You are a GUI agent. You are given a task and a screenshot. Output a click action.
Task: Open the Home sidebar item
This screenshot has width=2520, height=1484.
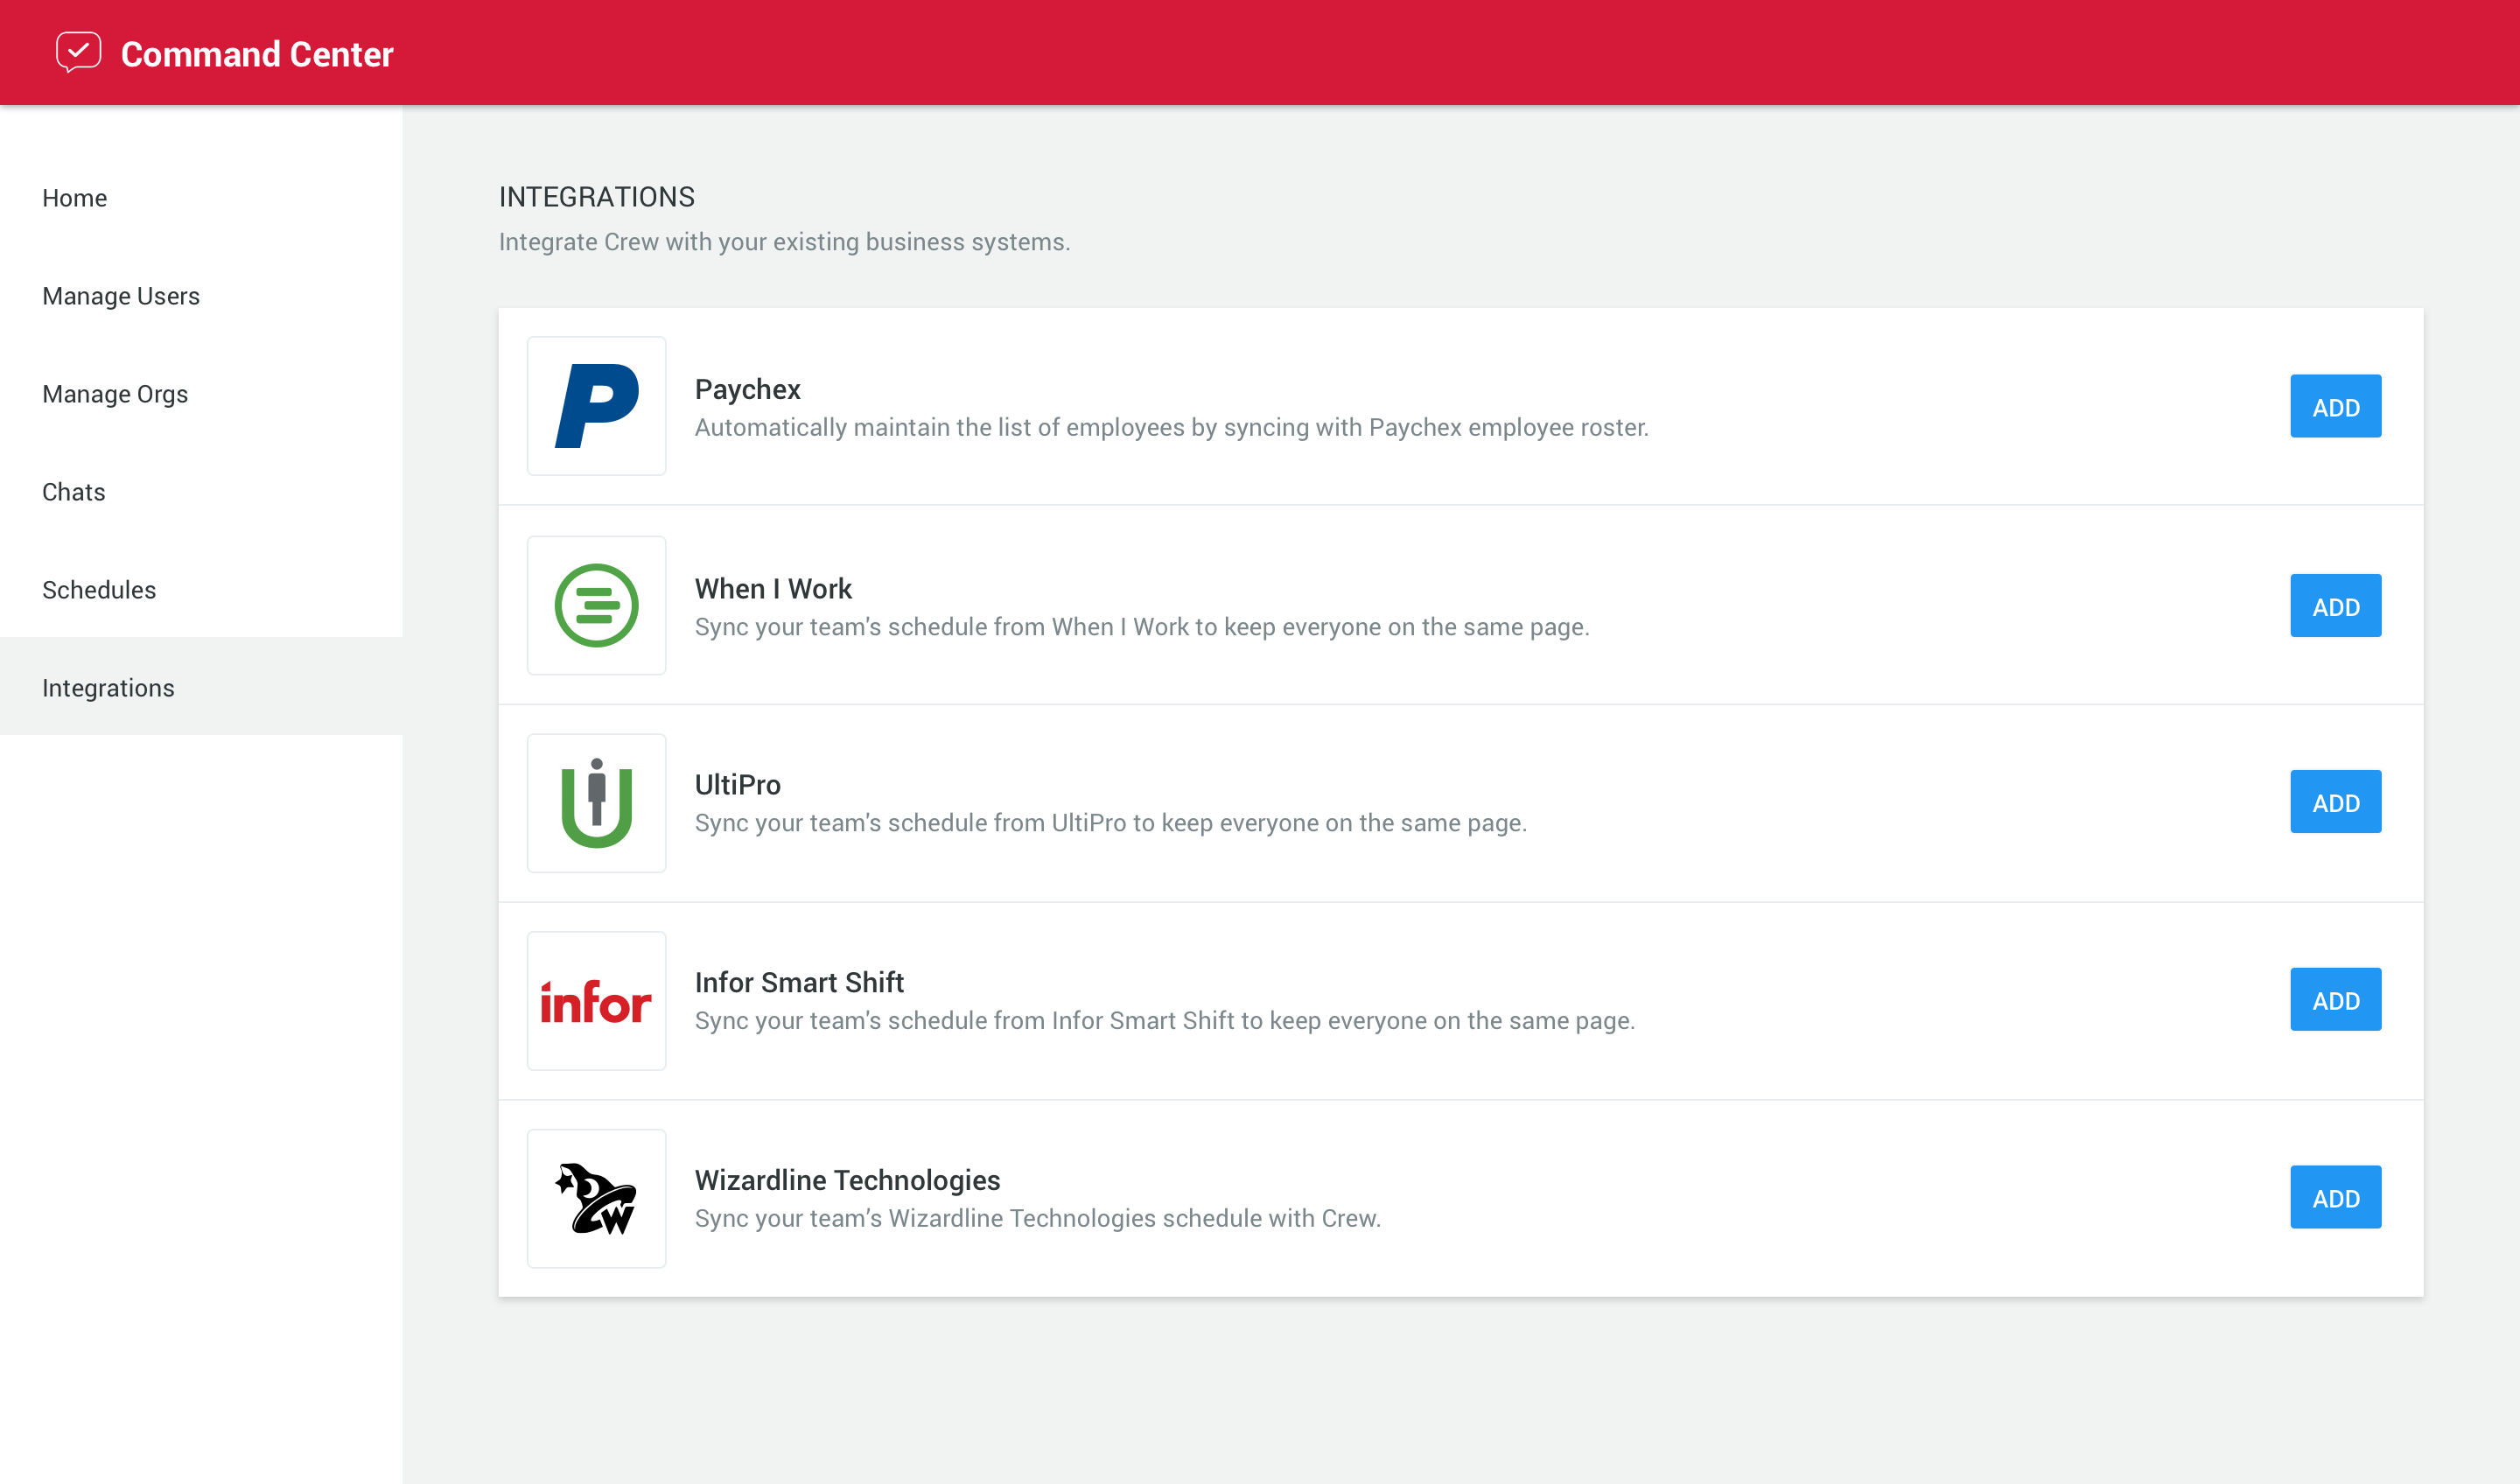(x=201, y=198)
